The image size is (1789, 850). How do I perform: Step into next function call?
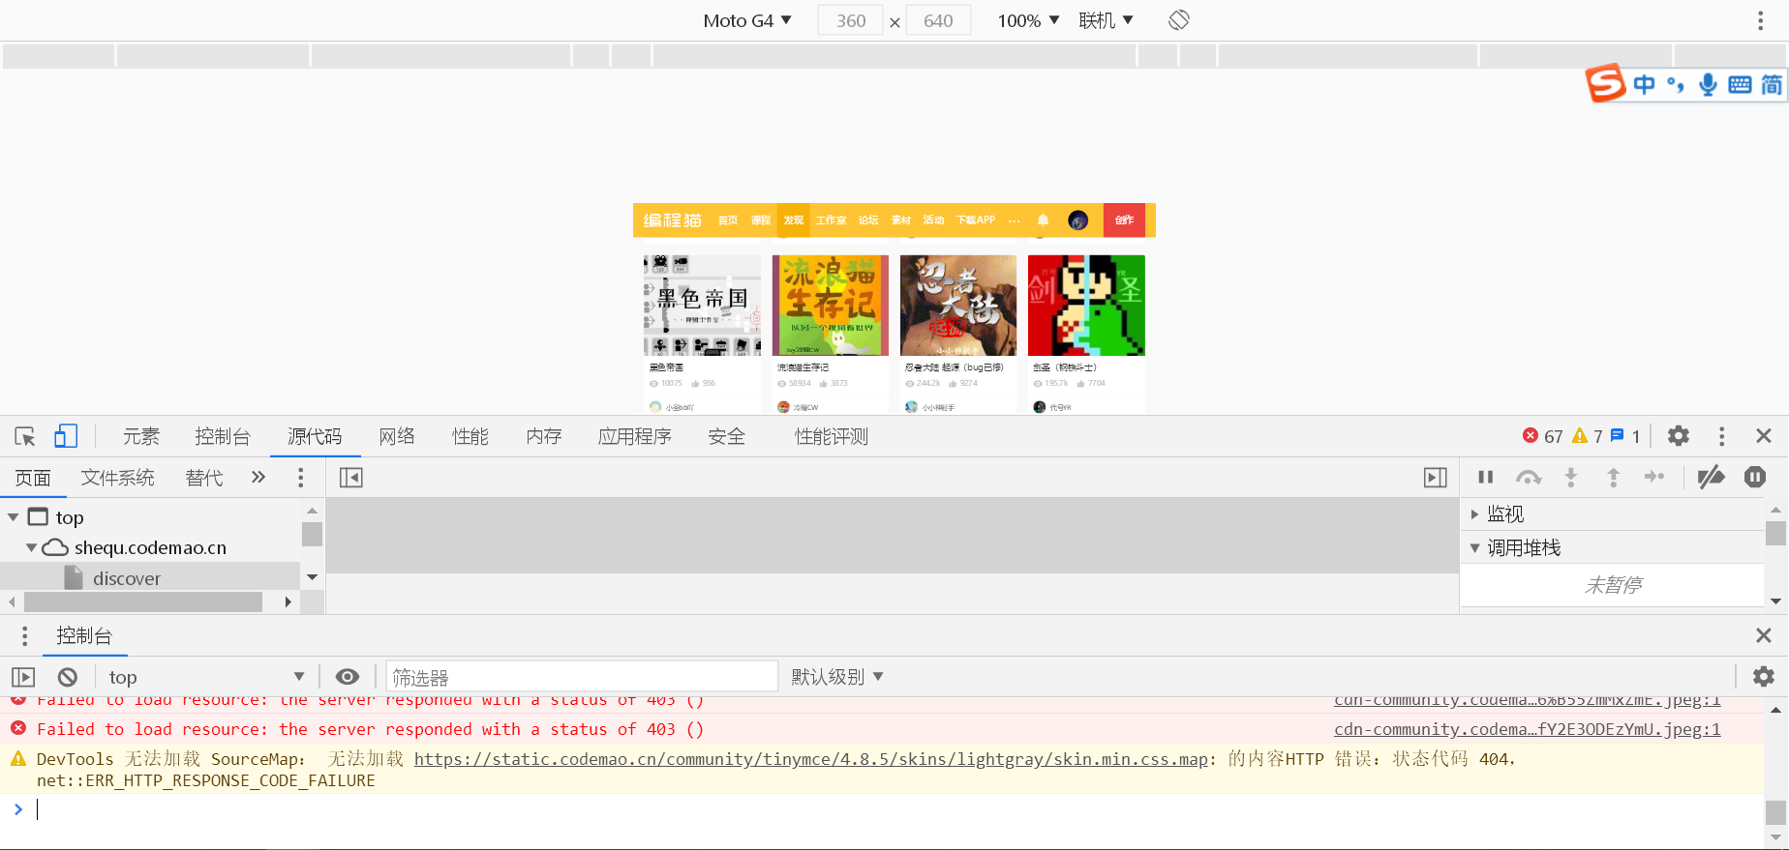tap(1571, 477)
